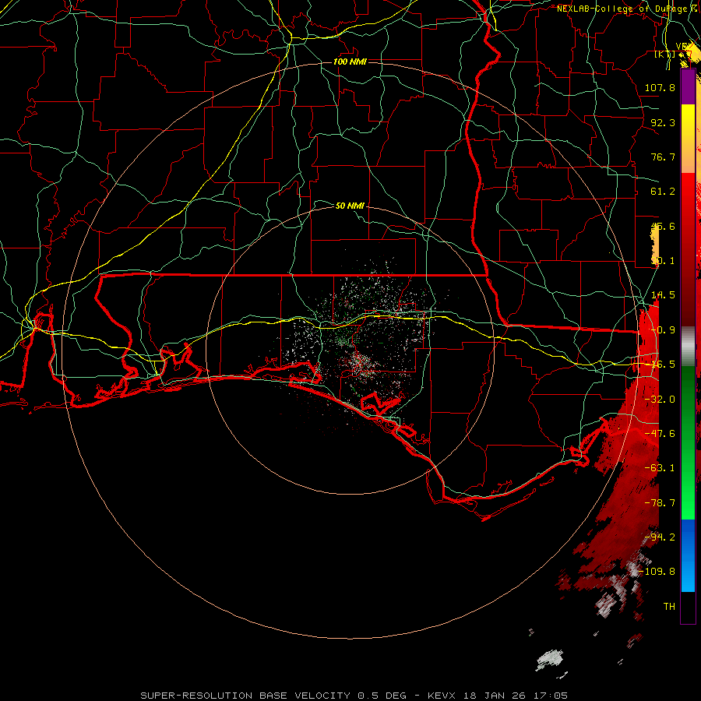Click the gray echo patch offshore at bottom right

click(549, 660)
